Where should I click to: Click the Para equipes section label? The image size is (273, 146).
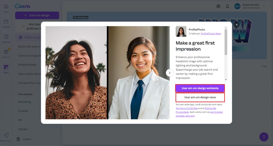coord(25,94)
